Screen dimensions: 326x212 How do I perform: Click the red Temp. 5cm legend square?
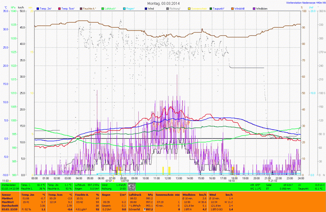pos(60,8)
